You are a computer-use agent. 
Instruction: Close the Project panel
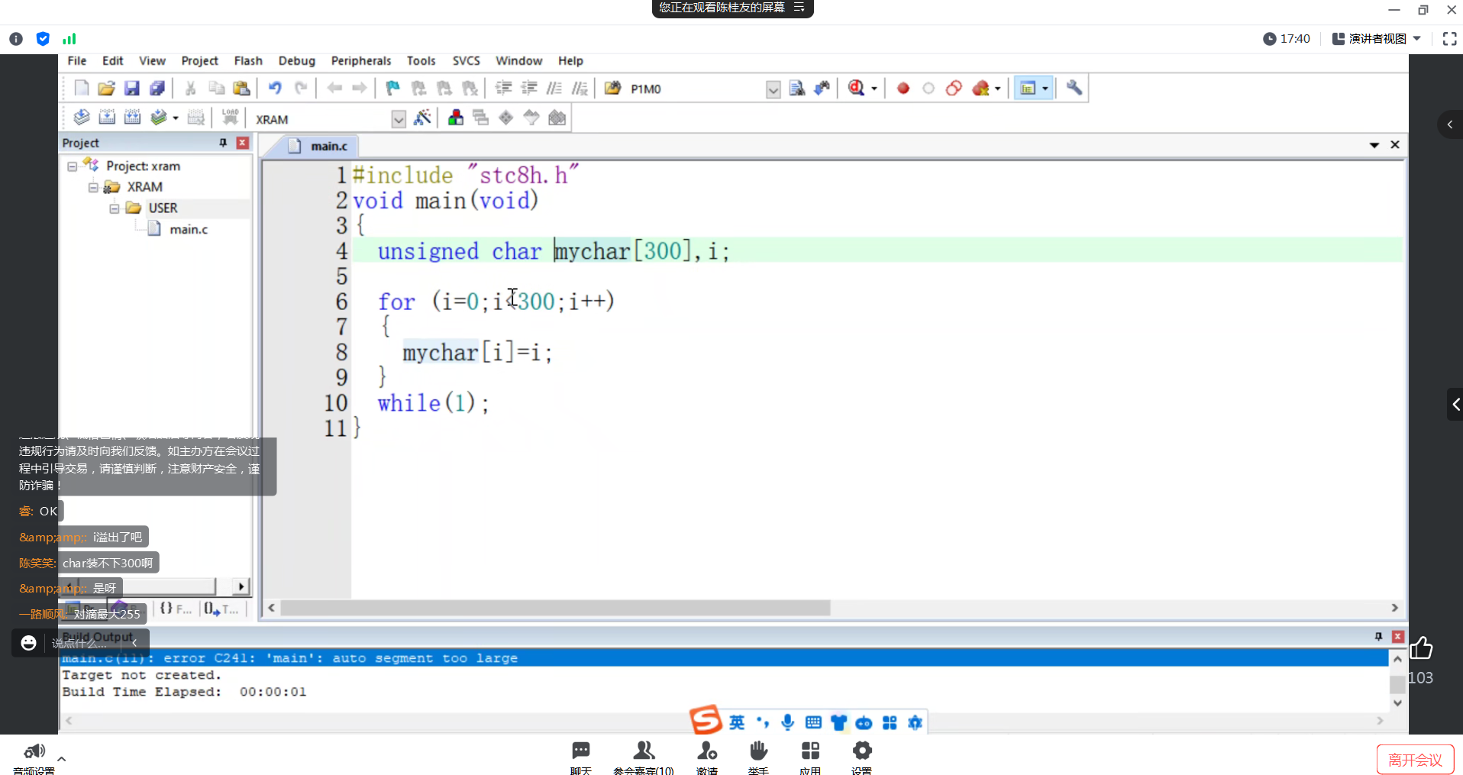[243, 143]
